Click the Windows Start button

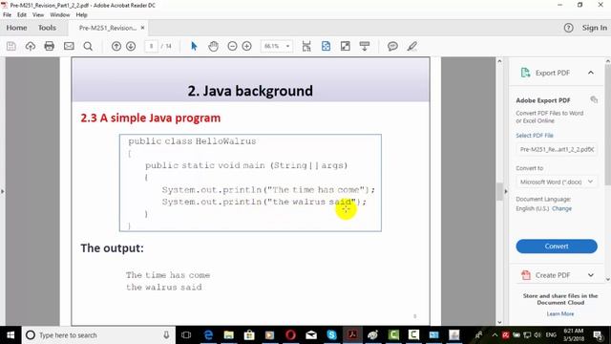(11, 334)
